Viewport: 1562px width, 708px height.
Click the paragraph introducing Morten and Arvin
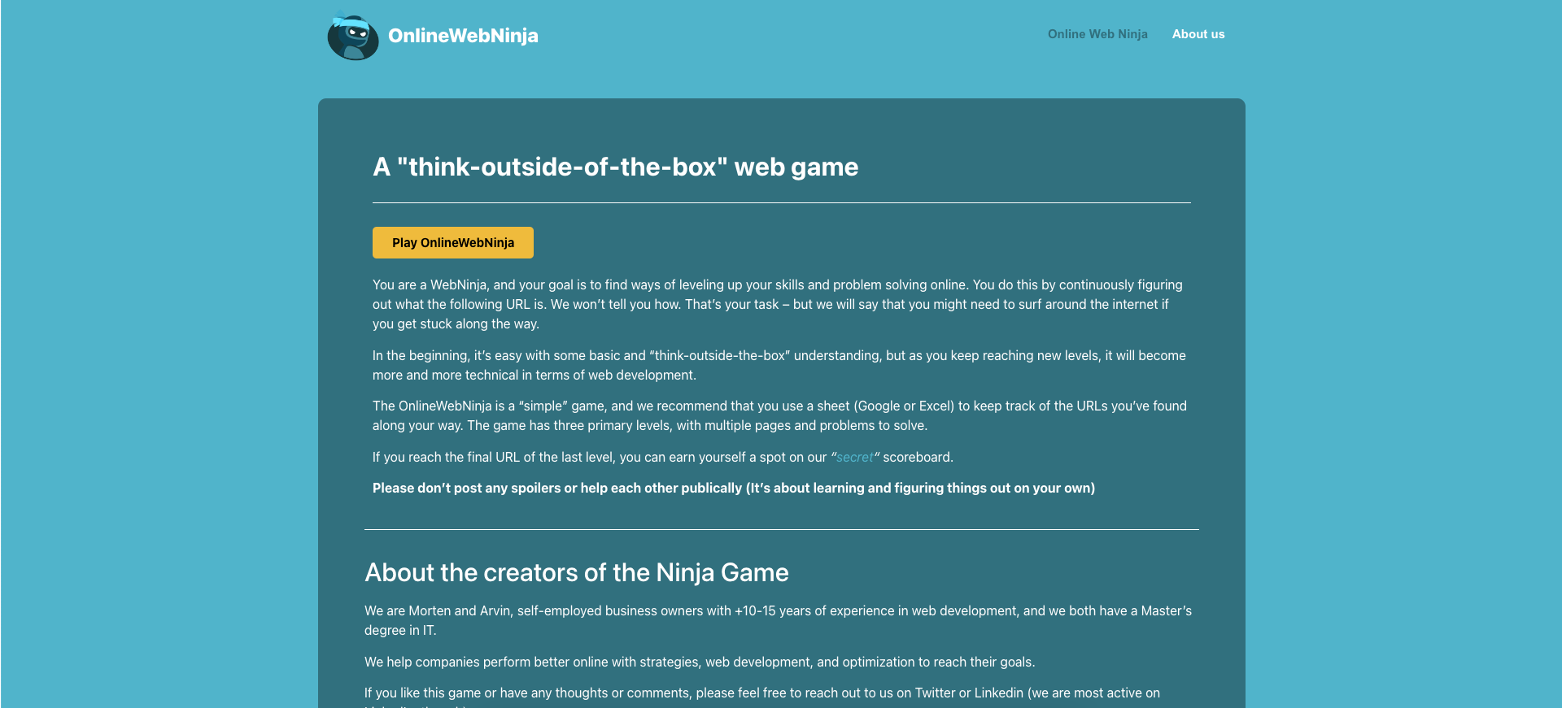pyautogui.click(x=777, y=620)
